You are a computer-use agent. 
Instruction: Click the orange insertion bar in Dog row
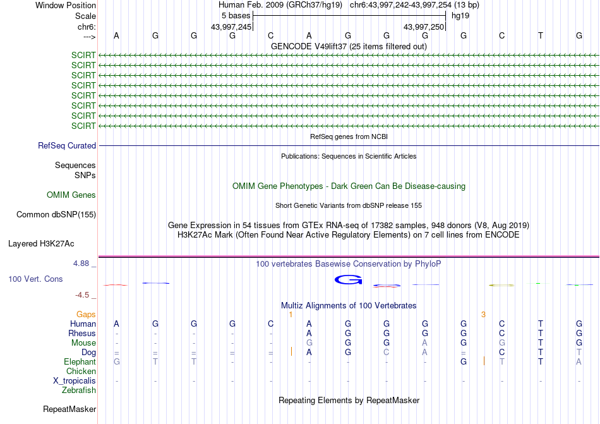point(292,351)
